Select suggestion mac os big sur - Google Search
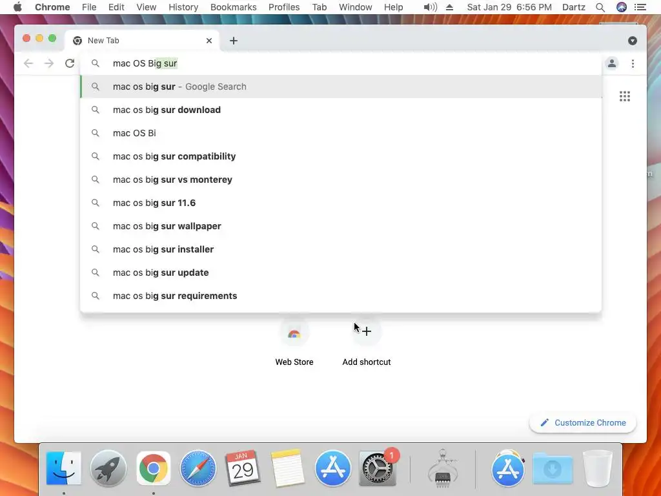This screenshot has width=661, height=496. click(x=341, y=87)
